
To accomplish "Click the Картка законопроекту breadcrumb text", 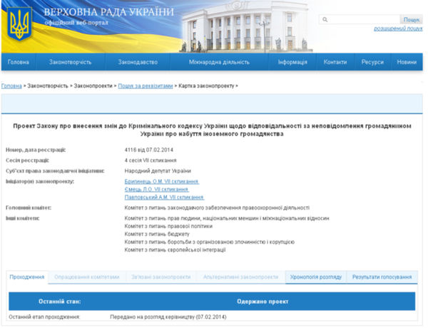I will click(x=206, y=86).
